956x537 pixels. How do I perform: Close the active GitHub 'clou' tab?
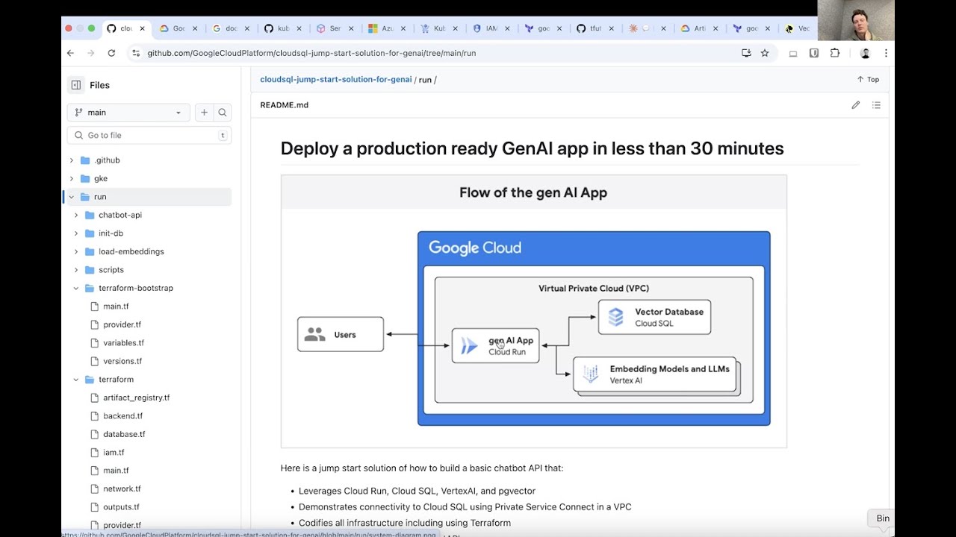144,28
